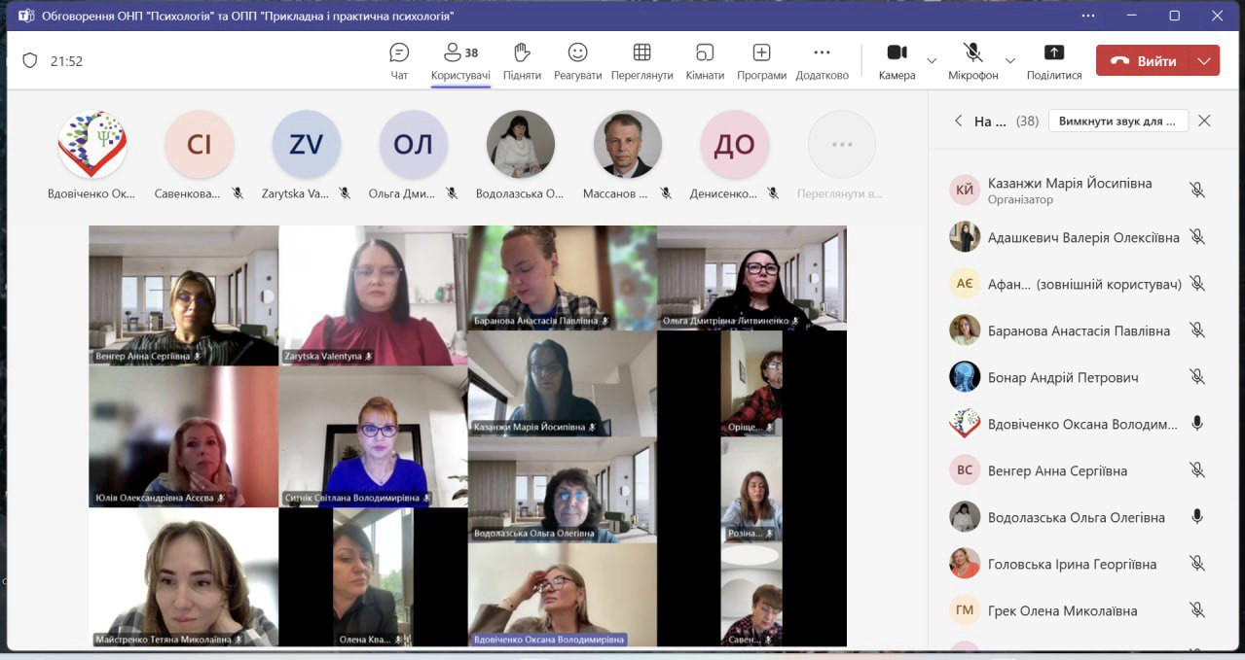Click Вимкнути звук для... mute all button
1245x660 pixels.
click(1118, 122)
